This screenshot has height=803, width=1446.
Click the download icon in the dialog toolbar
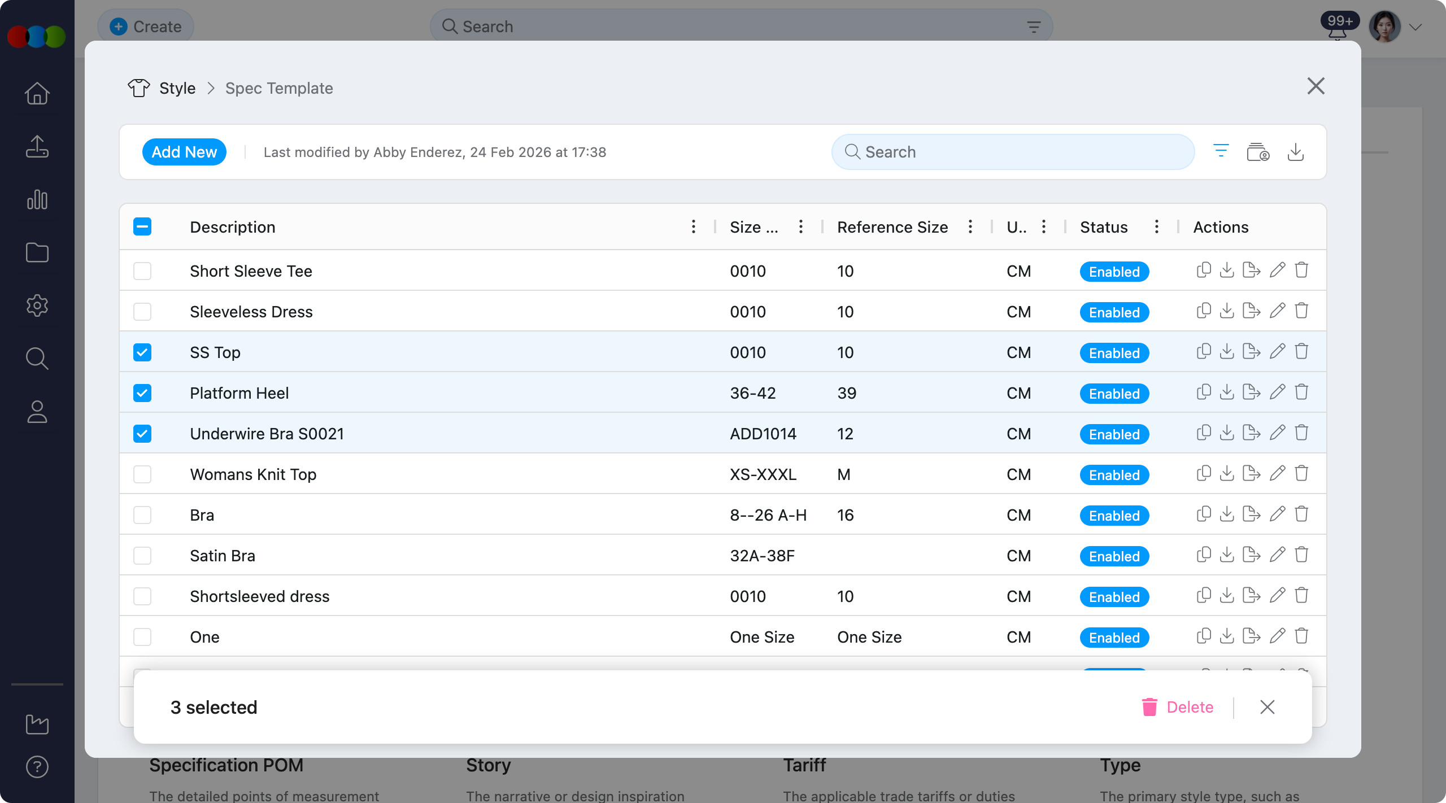(1296, 151)
